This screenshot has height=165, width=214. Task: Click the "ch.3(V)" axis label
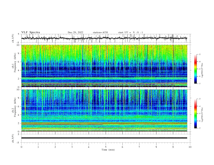click(13, 138)
